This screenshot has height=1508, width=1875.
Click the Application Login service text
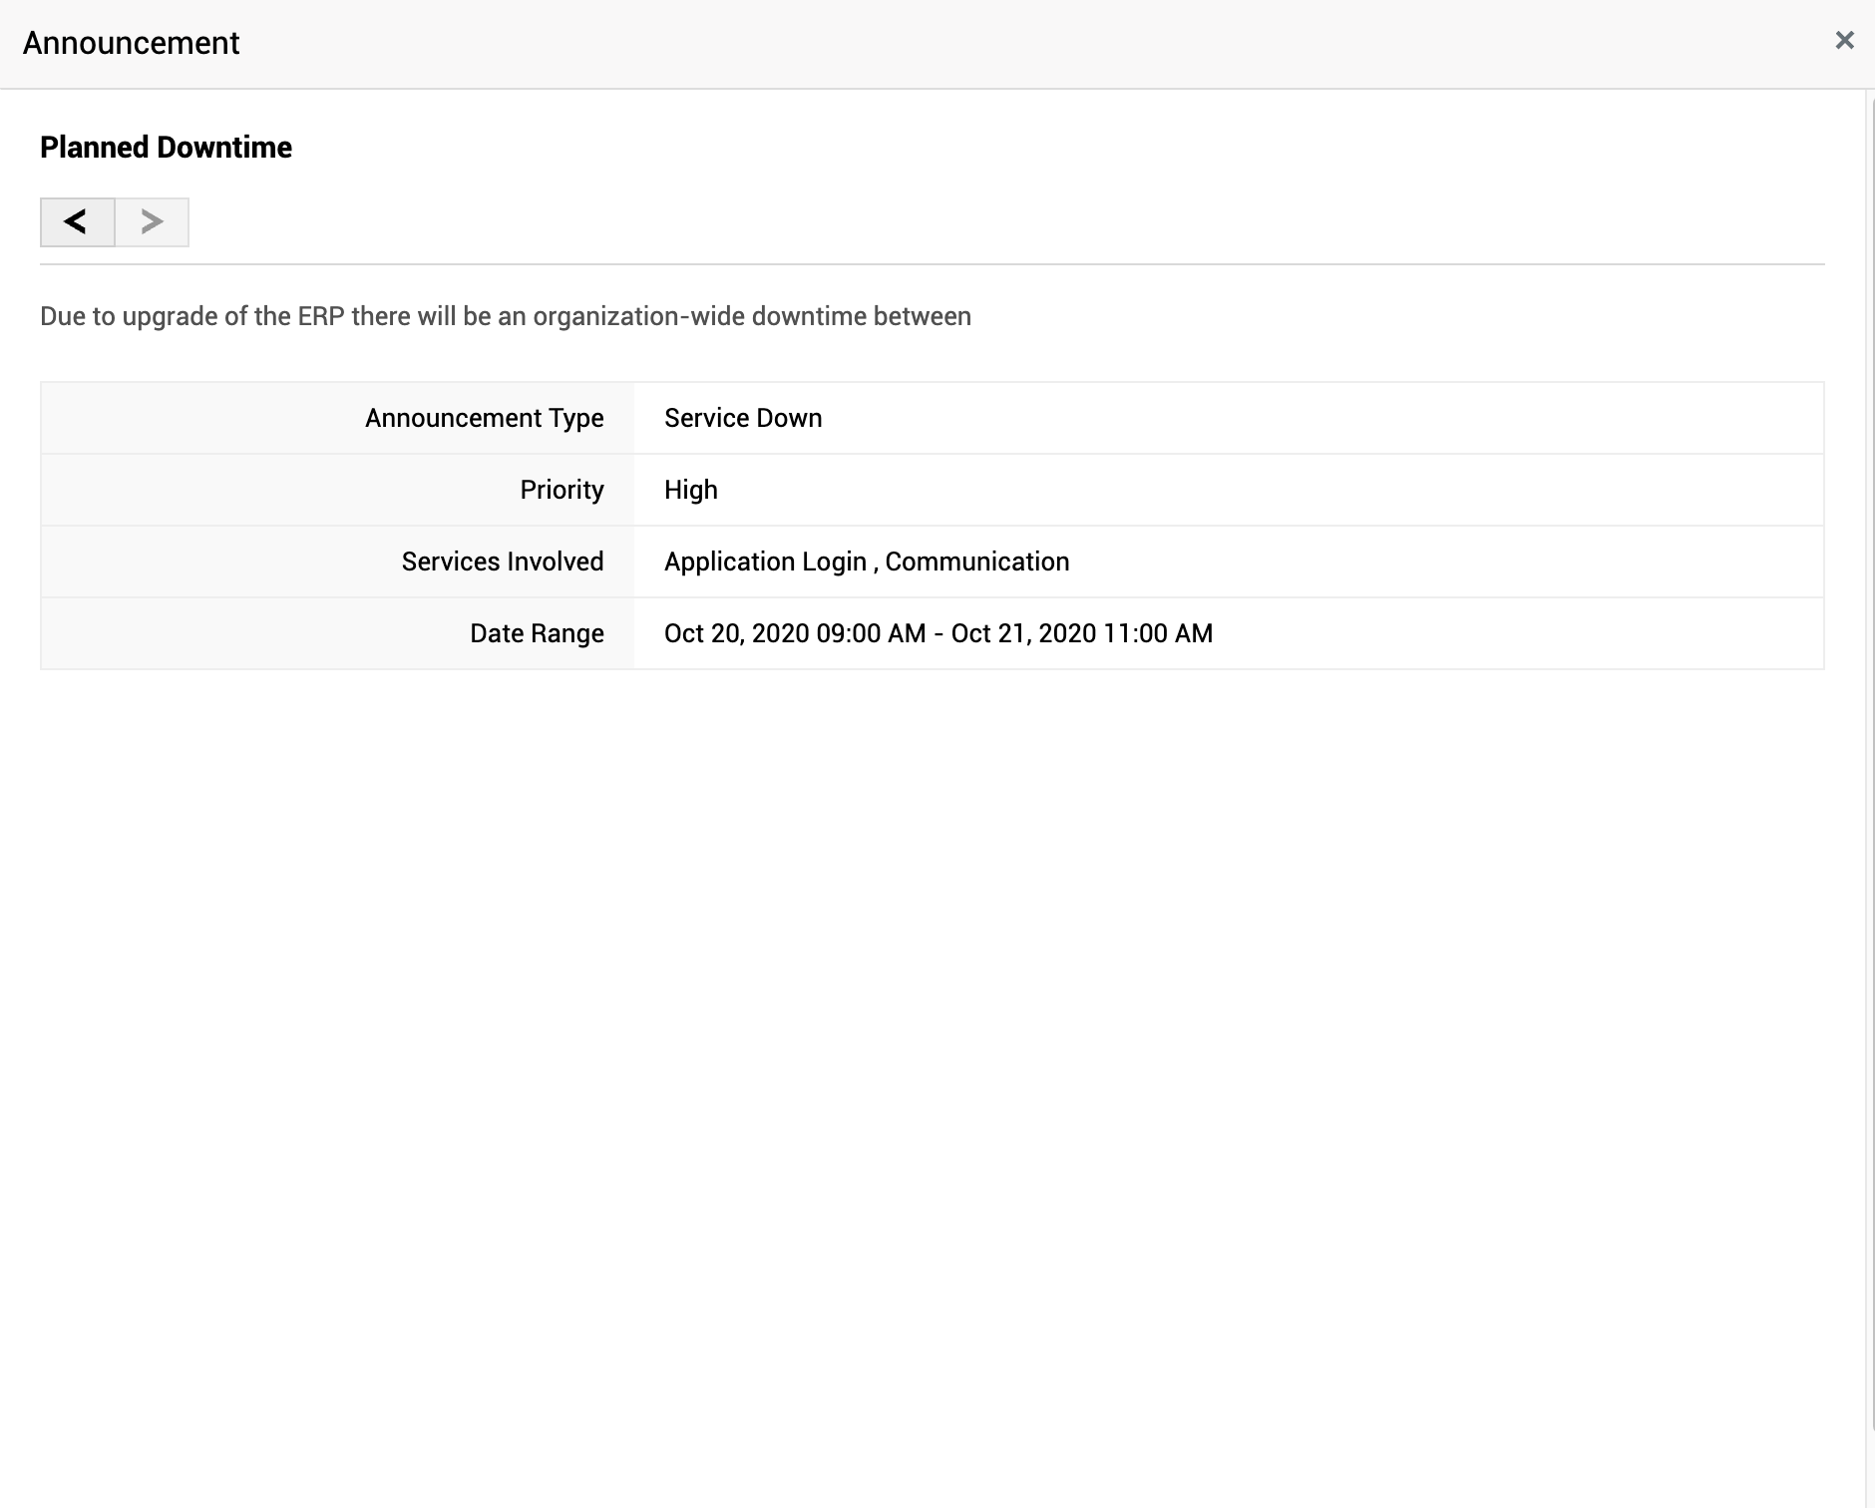765,562
